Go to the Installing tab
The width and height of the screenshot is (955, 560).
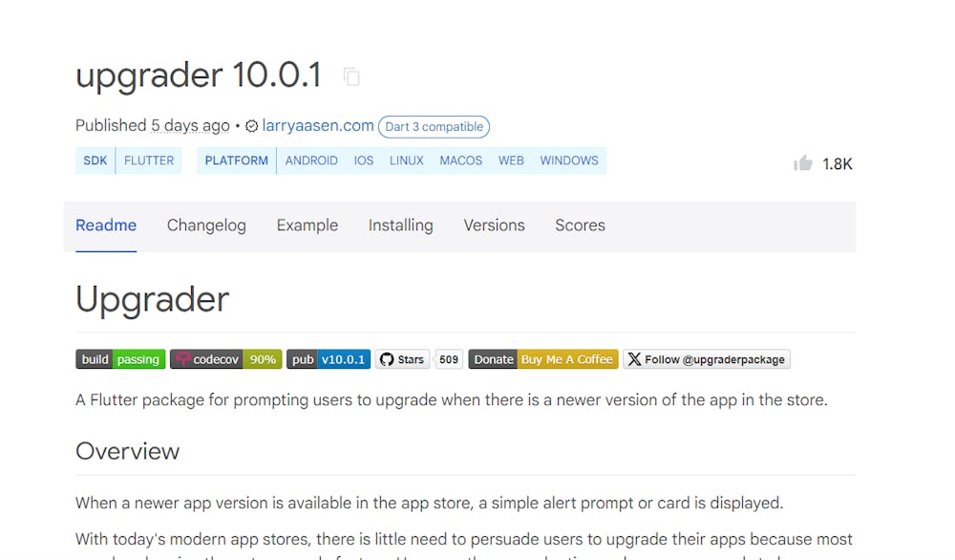point(401,226)
